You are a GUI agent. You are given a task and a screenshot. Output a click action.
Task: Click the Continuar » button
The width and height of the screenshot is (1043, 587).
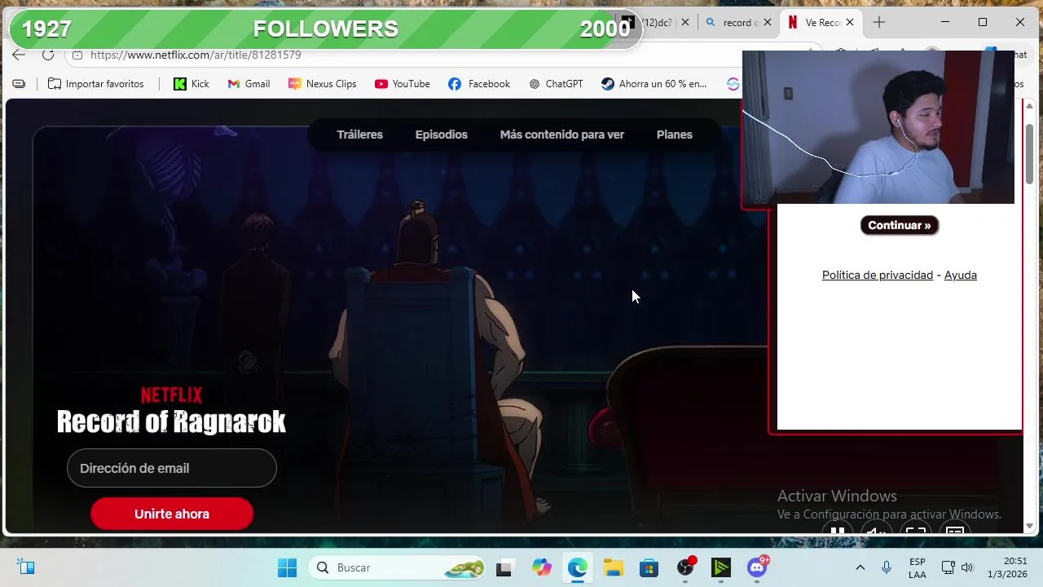point(899,226)
